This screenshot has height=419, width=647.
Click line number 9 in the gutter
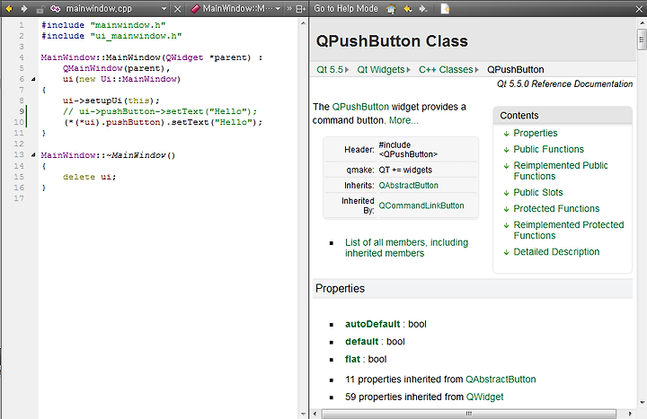(22, 111)
